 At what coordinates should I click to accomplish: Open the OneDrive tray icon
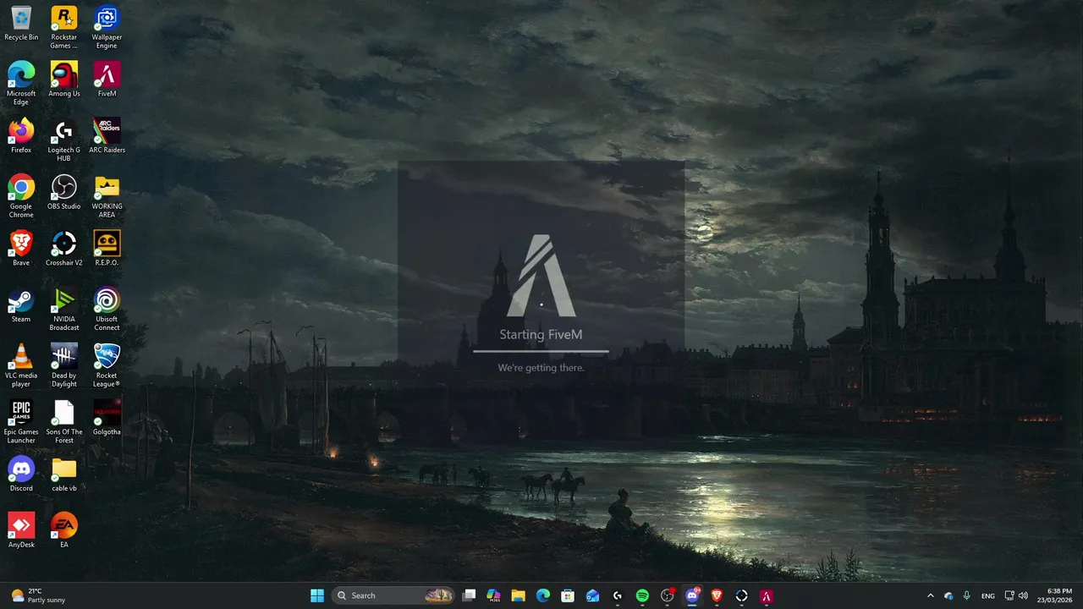pyautogui.click(x=948, y=595)
